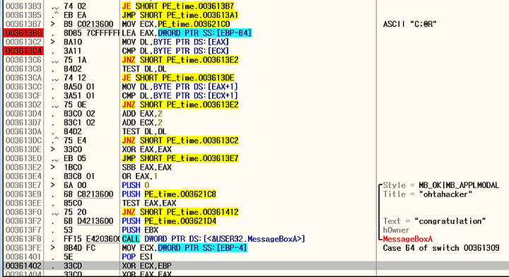
Task: Click instruction CMP DL,BYTE PTR DS:[ECX+1]
Action: click(180, 95)
